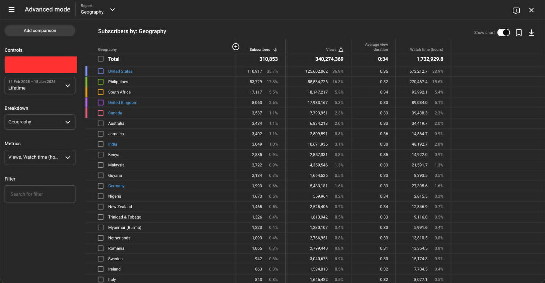This screenshot has width=545, height=283.
Task: Sort by Views column header
Action: (x=331, y=49)
